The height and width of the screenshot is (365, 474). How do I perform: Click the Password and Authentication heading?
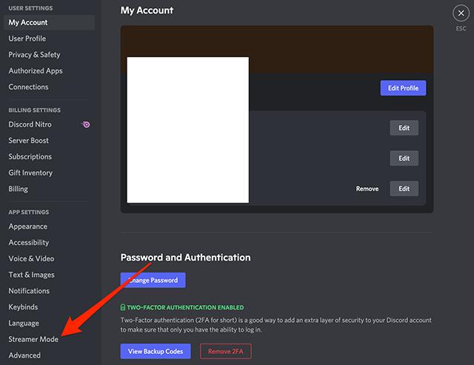[185, 258]
